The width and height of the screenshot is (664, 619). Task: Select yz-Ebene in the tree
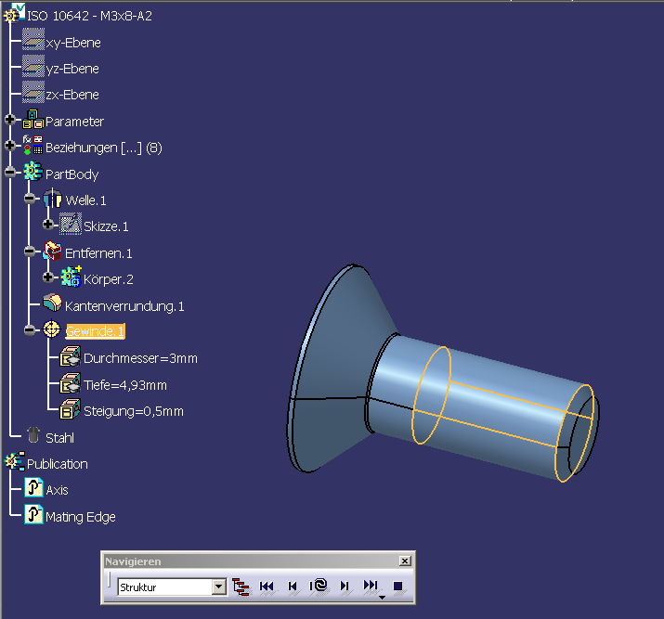pyautogui.click(x=72, y=69)
